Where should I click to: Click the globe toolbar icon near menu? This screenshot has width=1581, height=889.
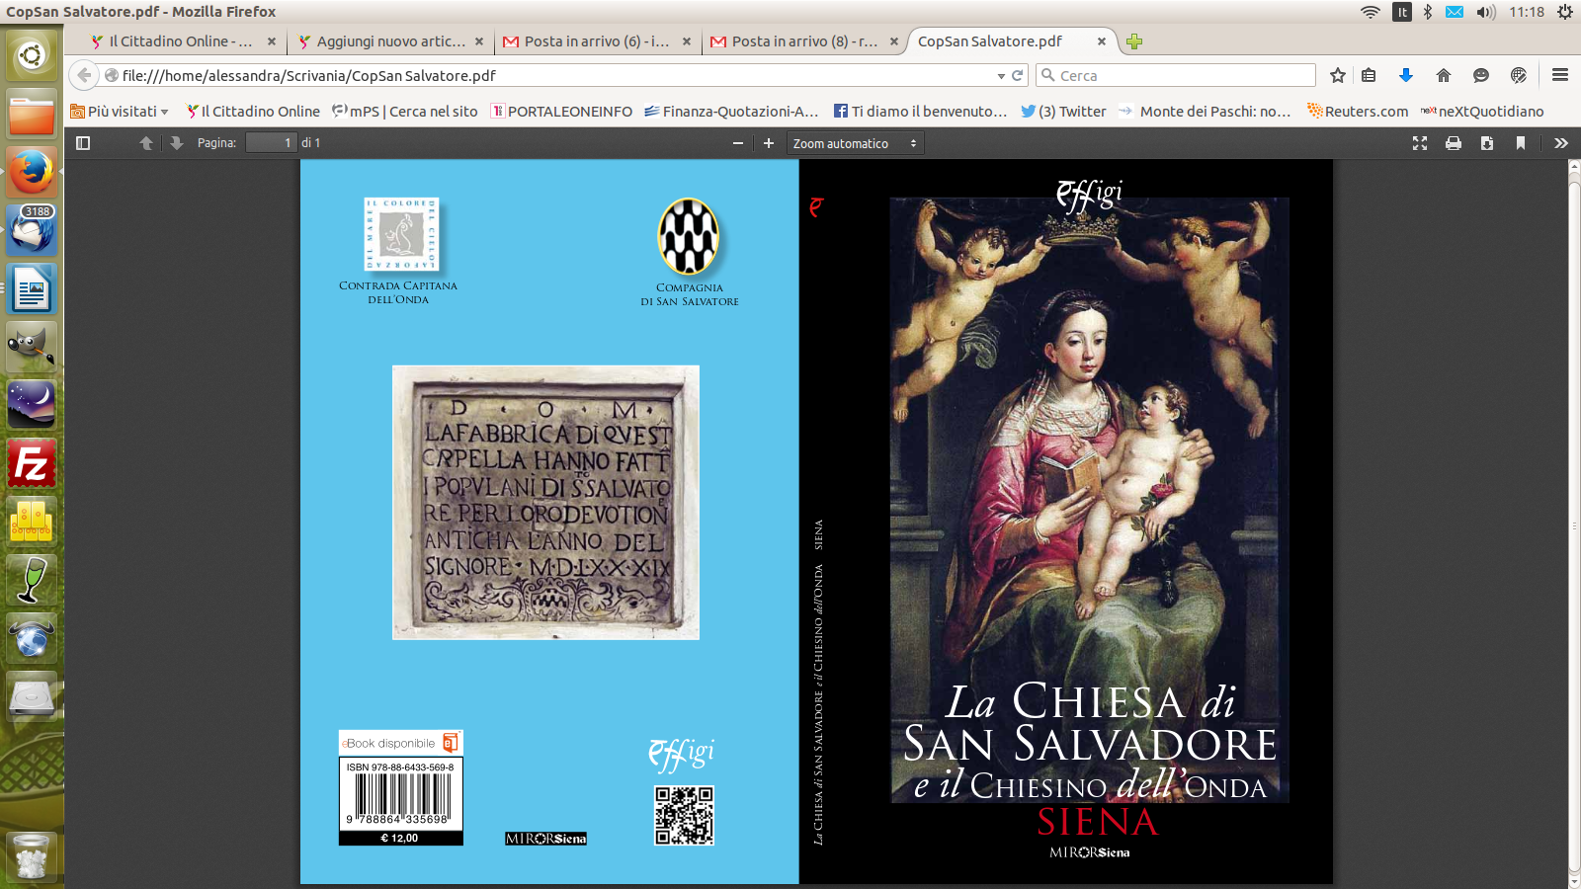point(1519,75)
